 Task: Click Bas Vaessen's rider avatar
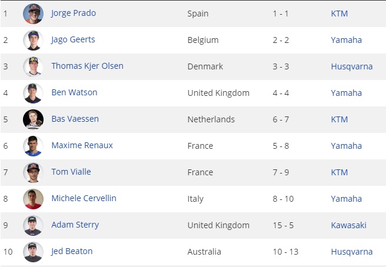(x=33, y=119)
